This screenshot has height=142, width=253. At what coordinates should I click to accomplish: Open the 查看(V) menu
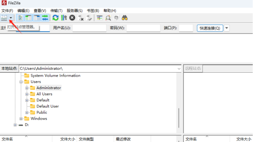[40, 11]
